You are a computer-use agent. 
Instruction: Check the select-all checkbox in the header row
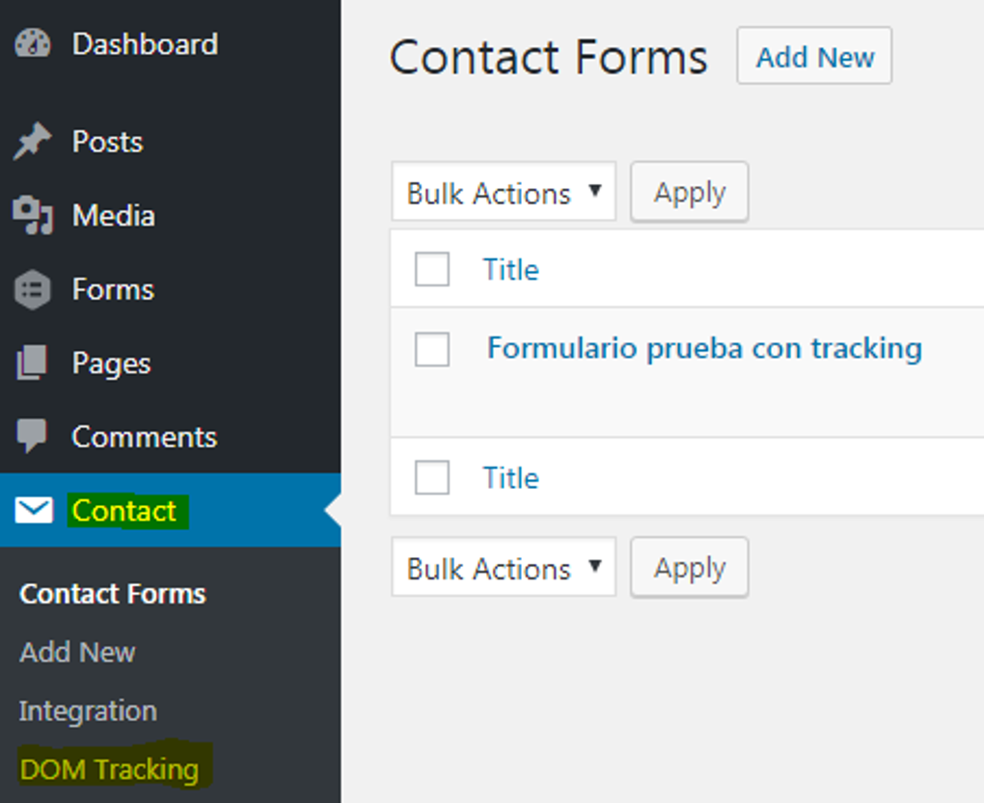pos(431,270)
